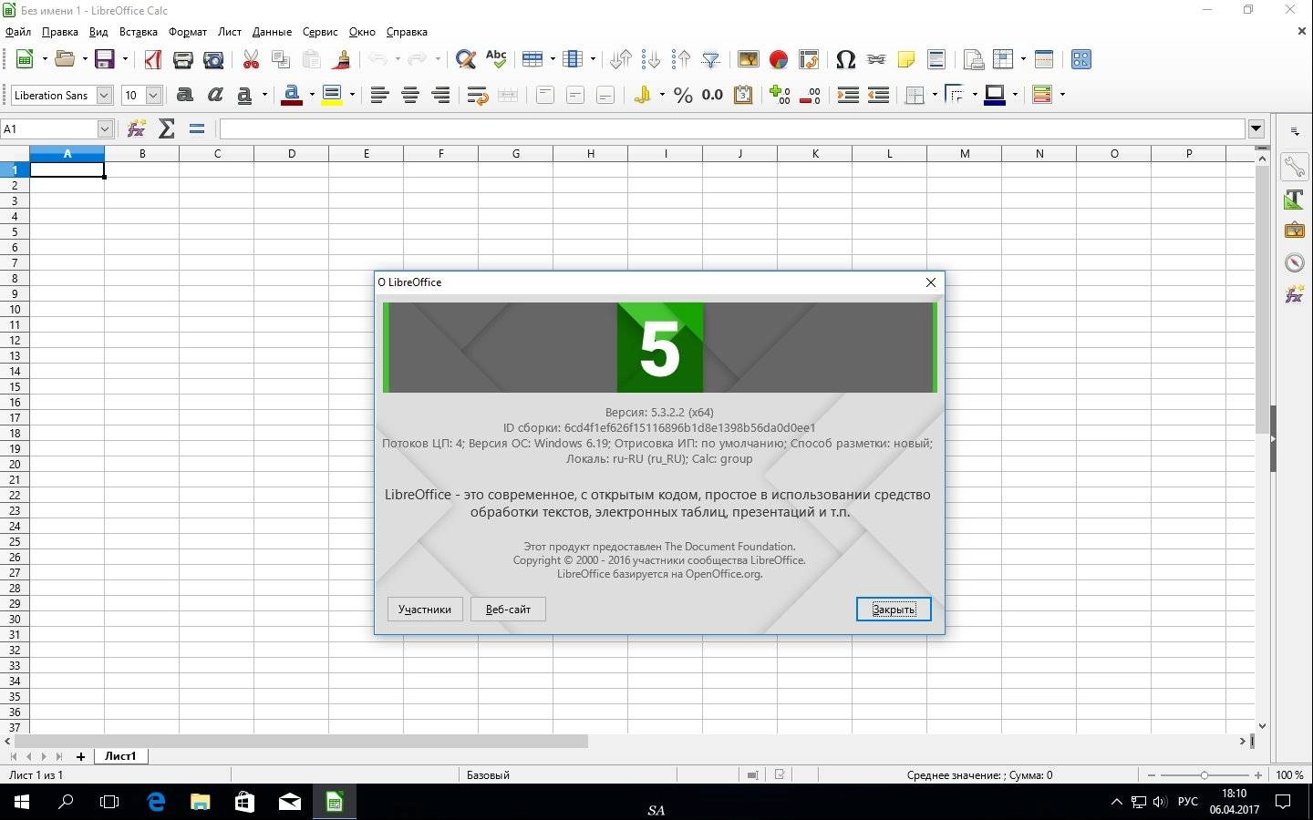Toggle wrap text
This screenshot has width=1313, height=820.
pyautogui.click(x=478, y=95)
